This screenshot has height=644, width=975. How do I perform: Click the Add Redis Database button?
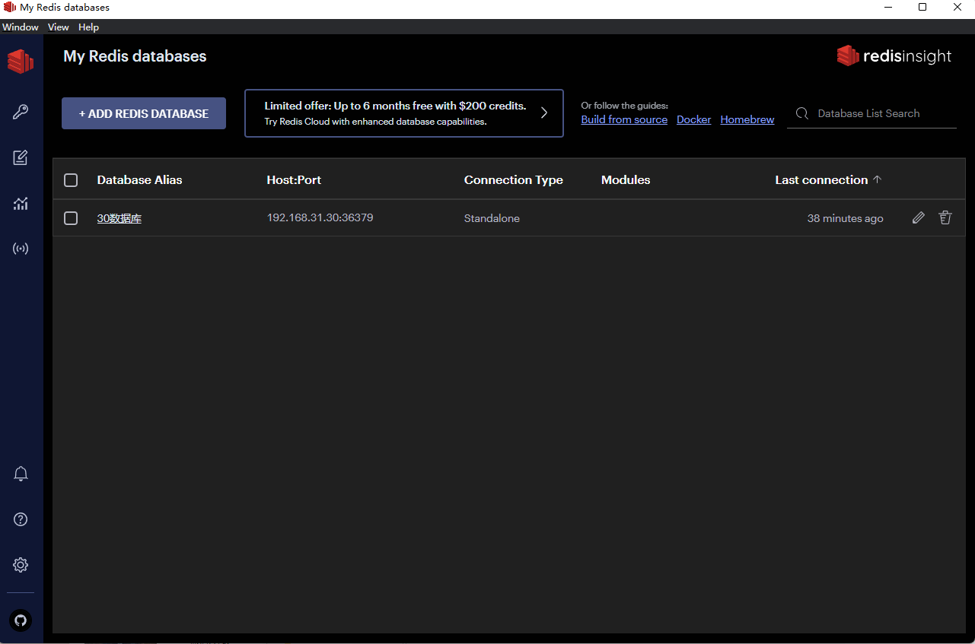coord(144,113)
